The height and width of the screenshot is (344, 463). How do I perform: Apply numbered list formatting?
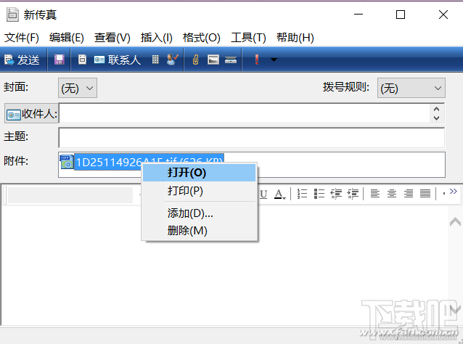tap(302, 194)
